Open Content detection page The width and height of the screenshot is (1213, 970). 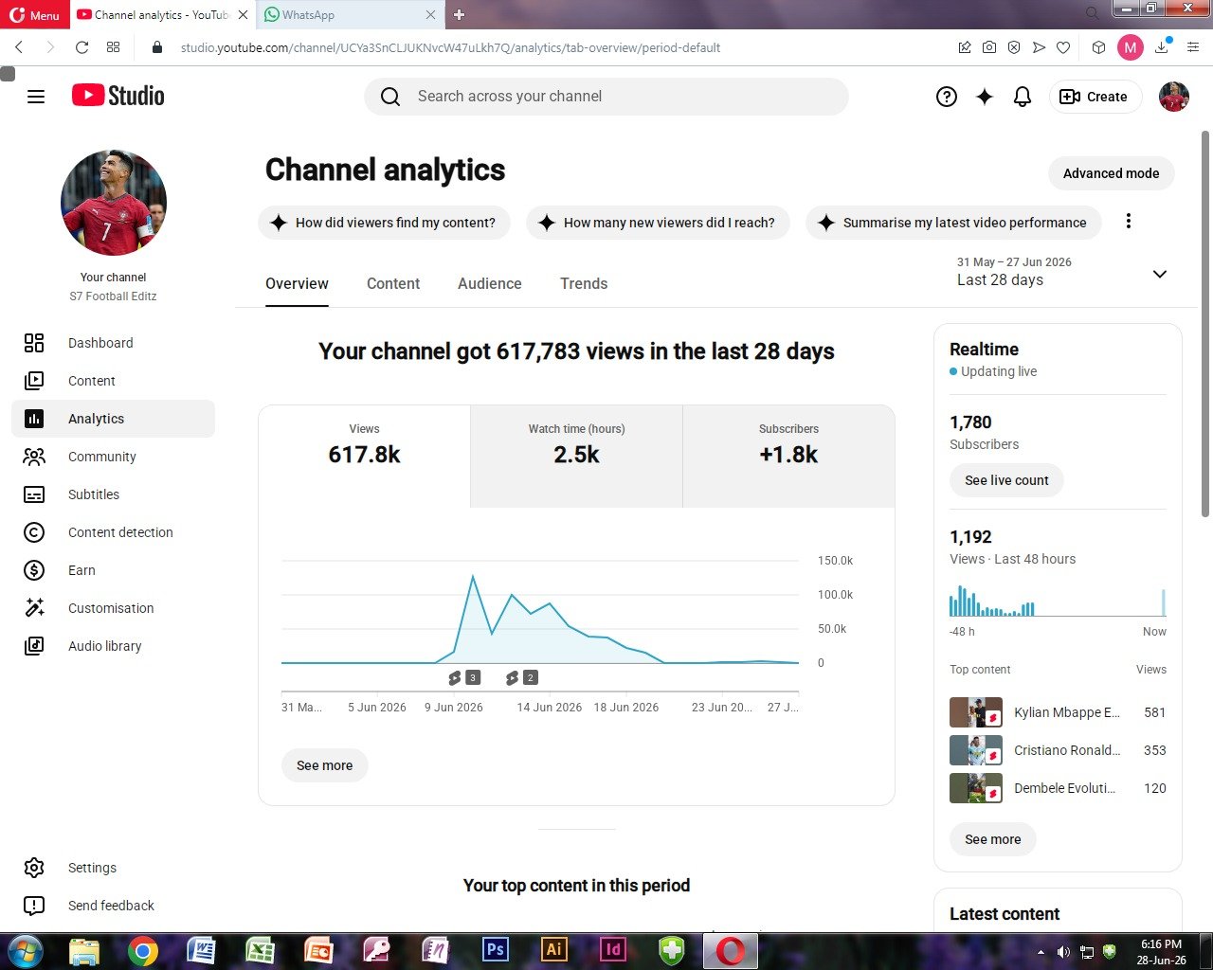click(113, 532)
